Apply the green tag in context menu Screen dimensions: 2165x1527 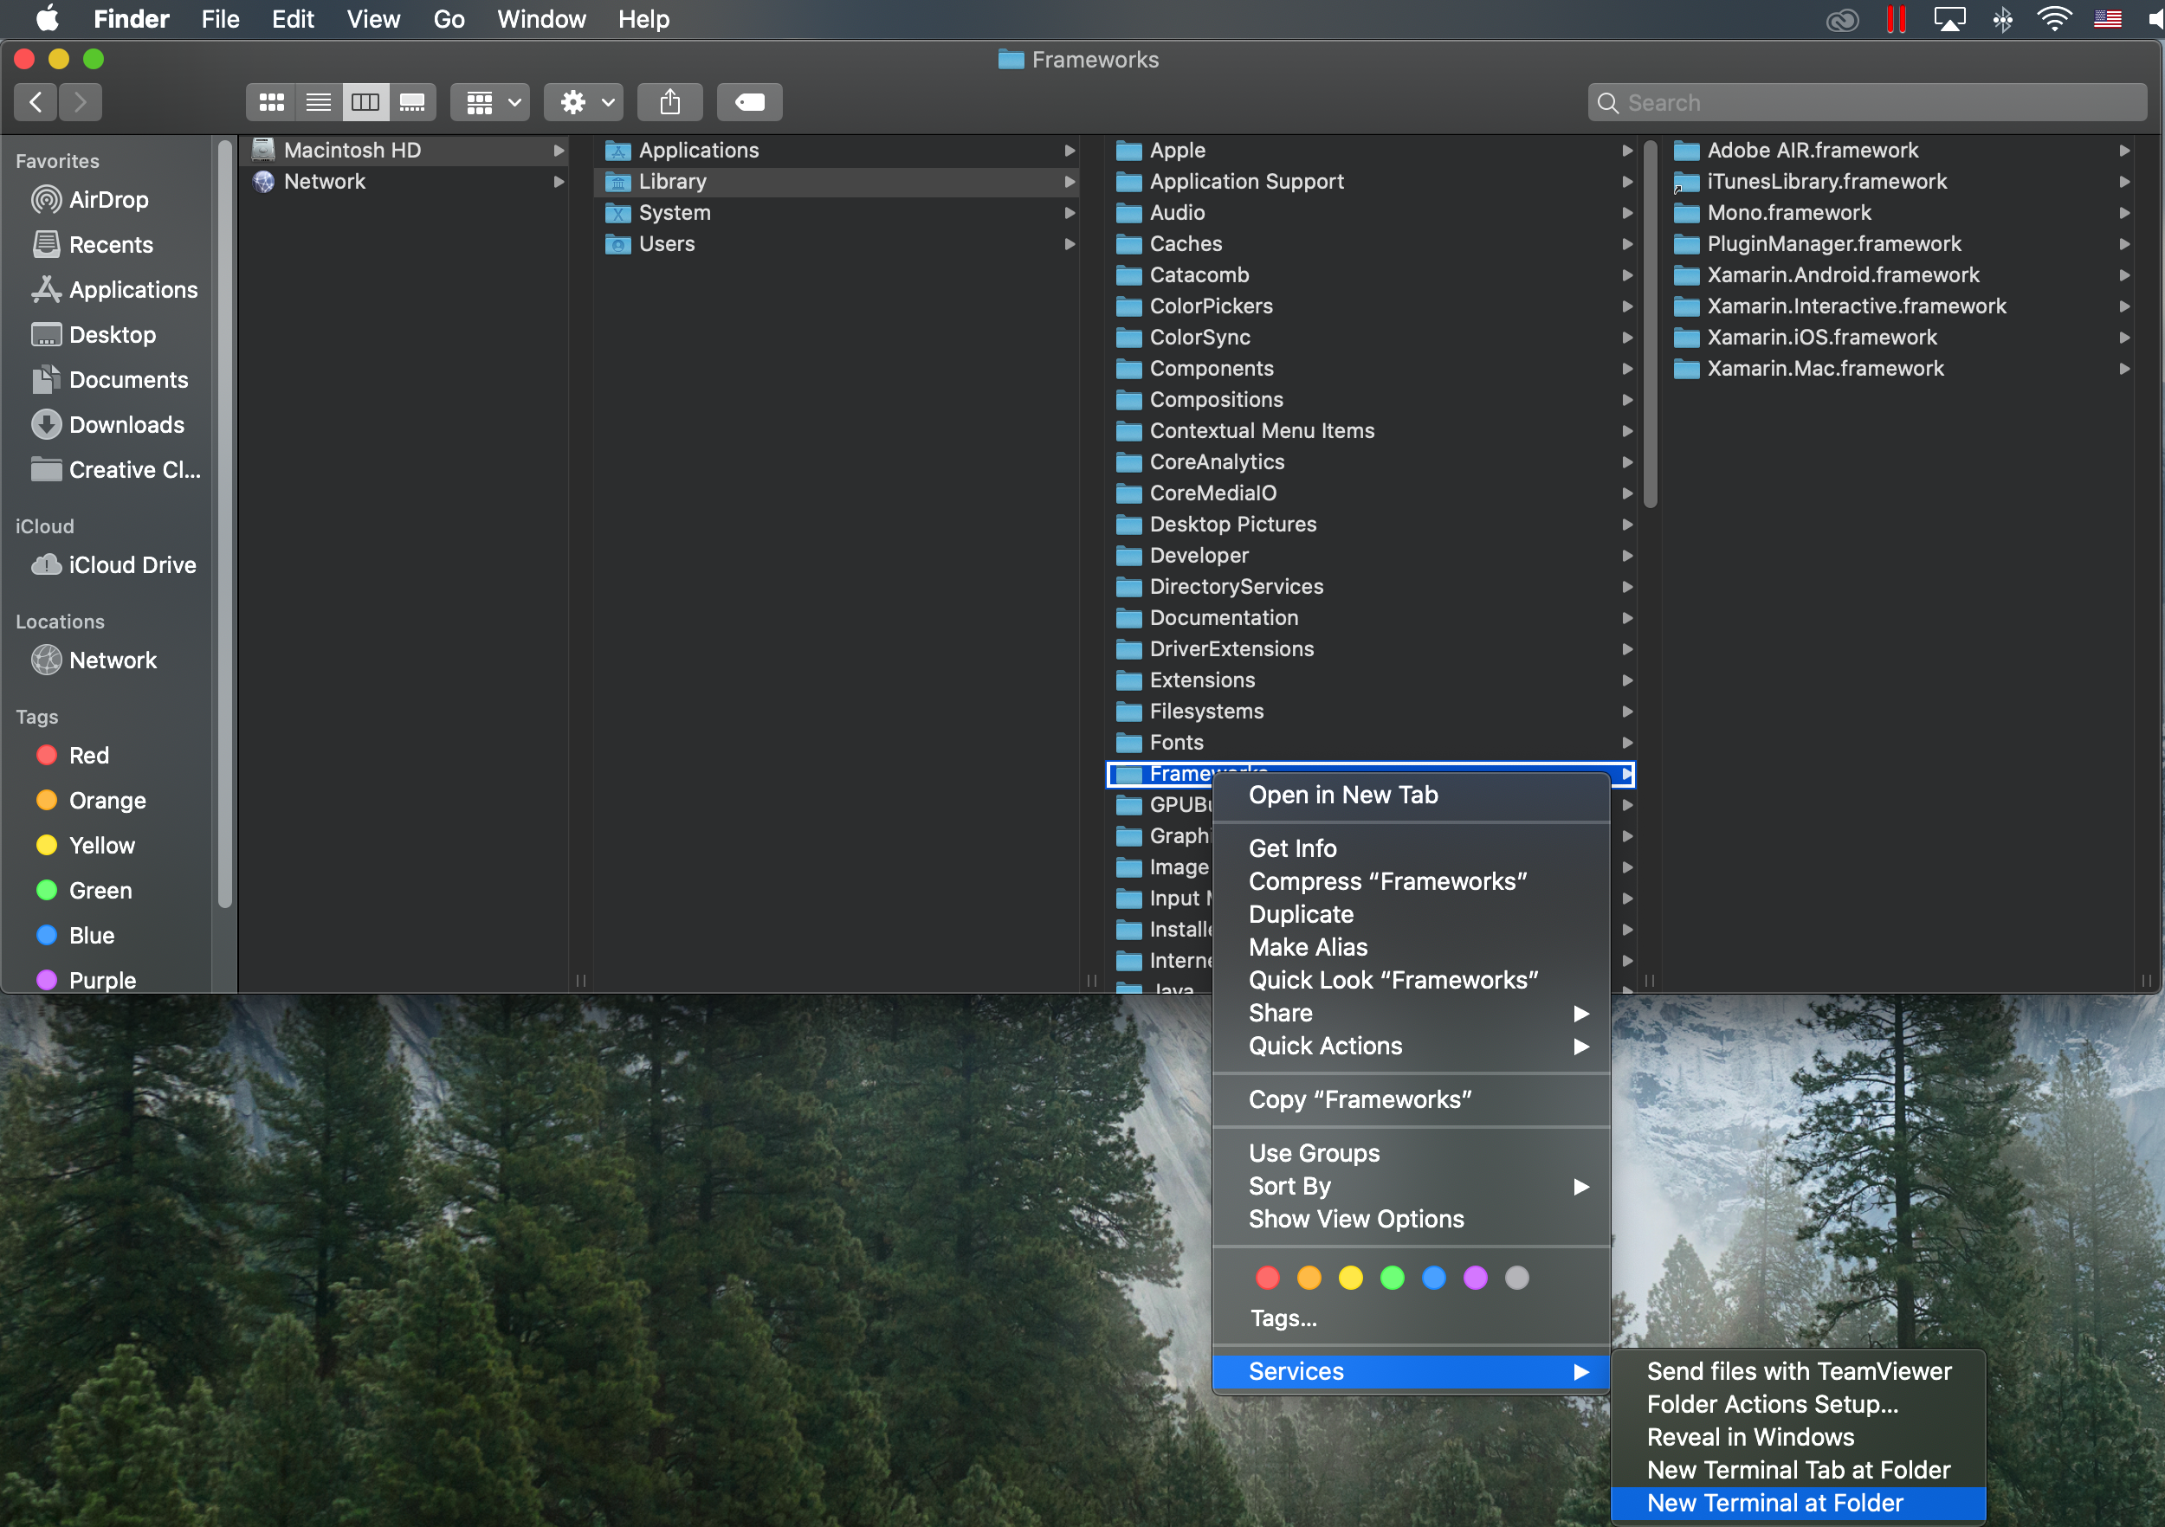pyautogui.click(x=1392, y=1277)
